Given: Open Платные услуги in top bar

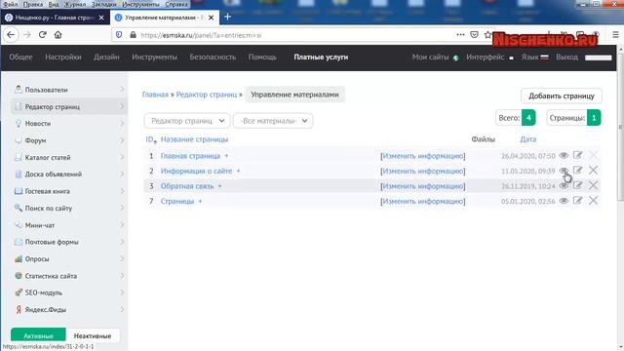Looking at the screenshot, I should click(x=321, y=58).
